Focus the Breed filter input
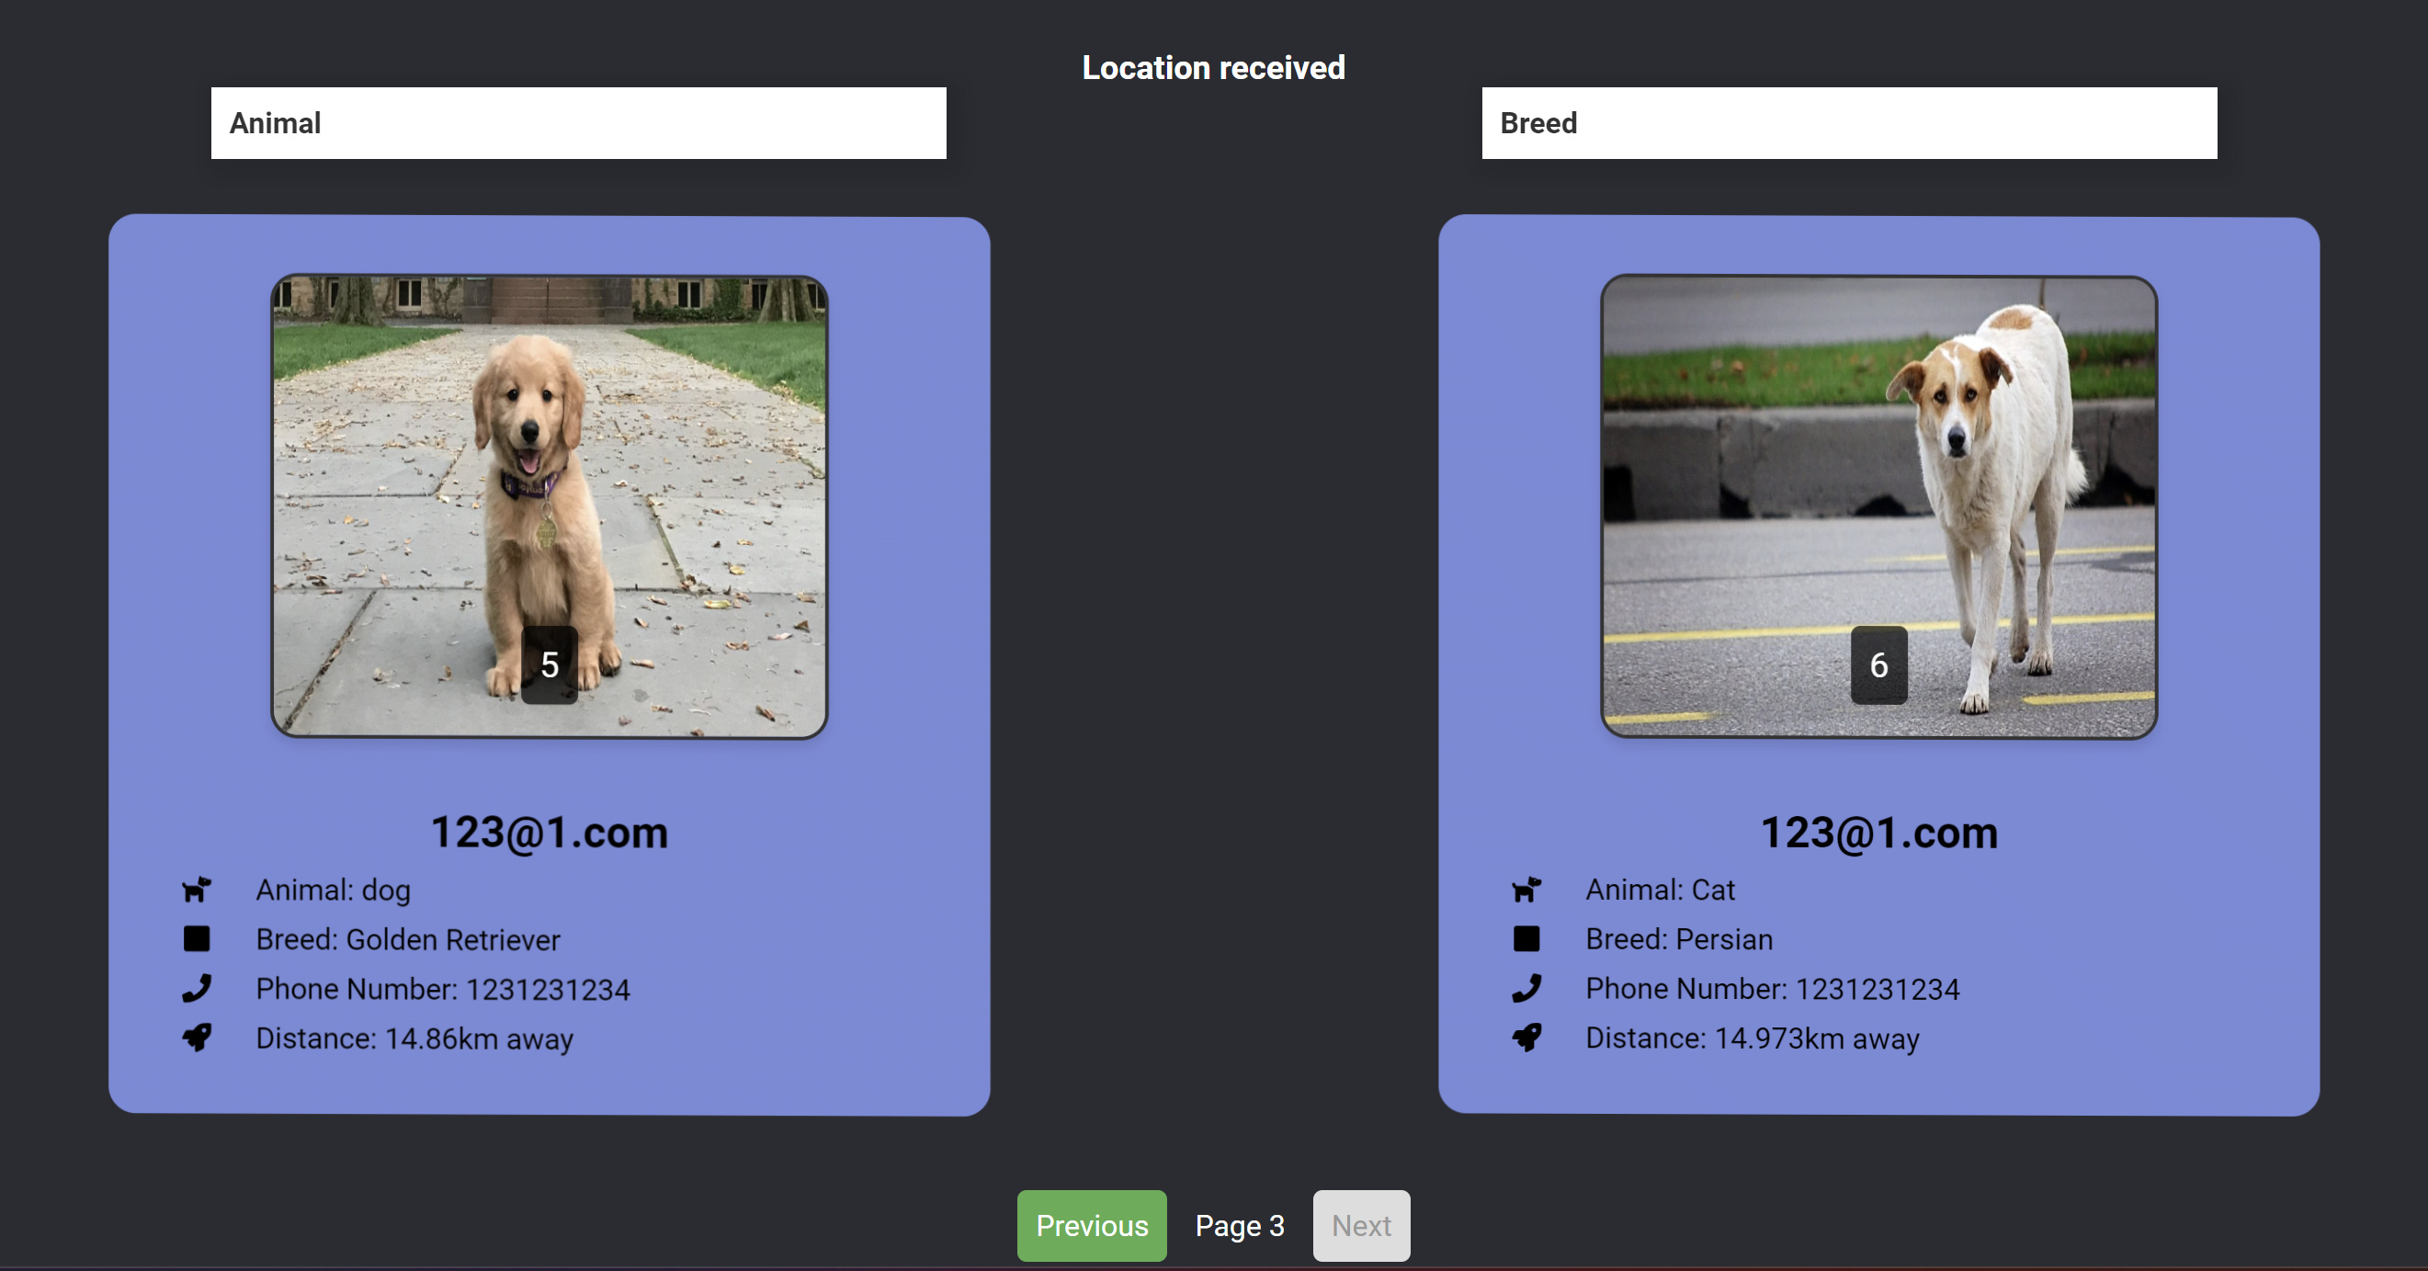Screen dimensions: 2428x1271 (x=1849, y=123)
